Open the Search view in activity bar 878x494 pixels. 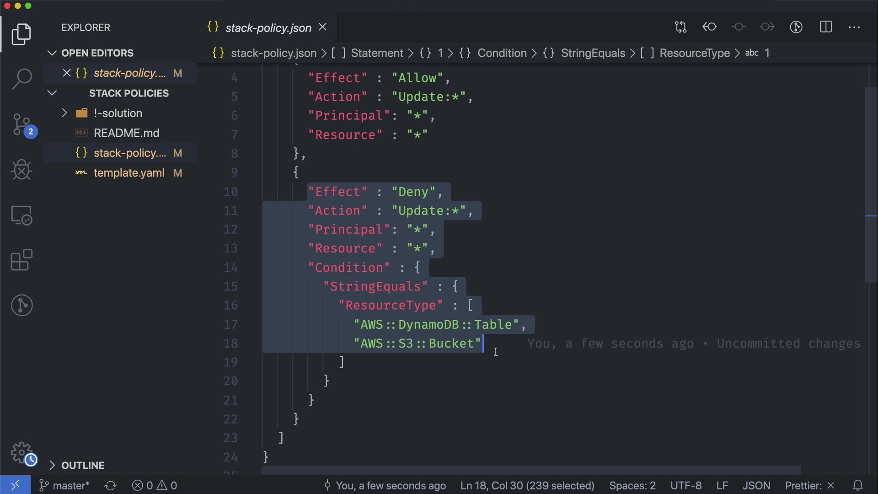coord(21,79)
